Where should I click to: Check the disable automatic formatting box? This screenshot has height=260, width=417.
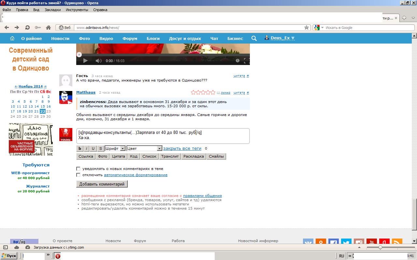[x=78, y=175]
